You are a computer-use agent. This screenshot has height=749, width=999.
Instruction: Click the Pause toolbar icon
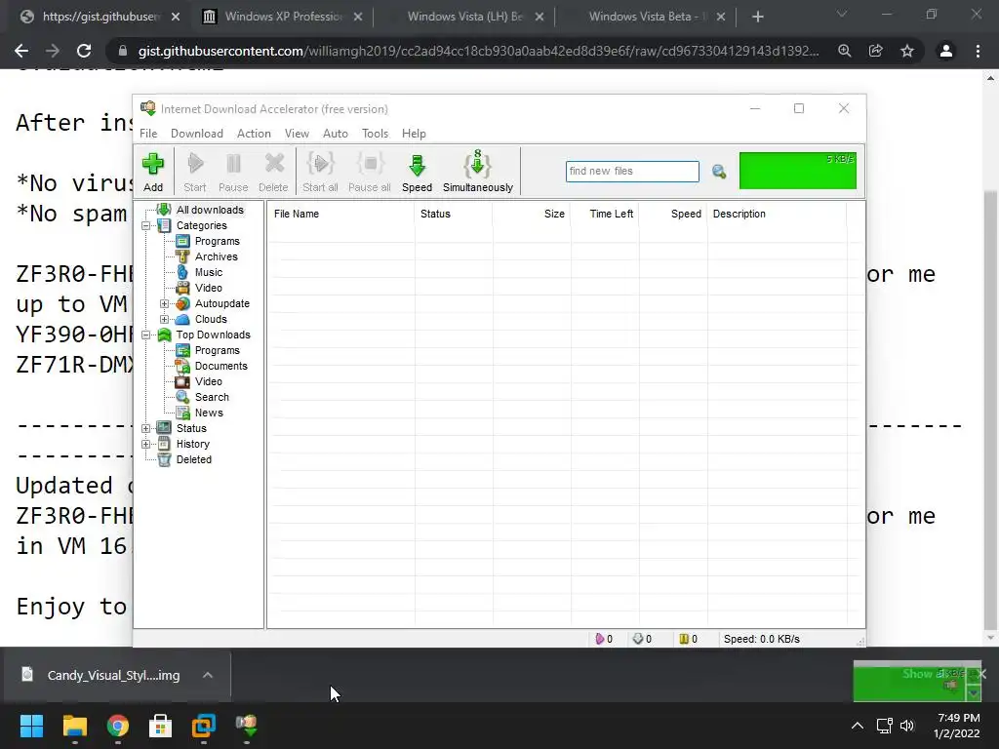[x=233, y=172]
